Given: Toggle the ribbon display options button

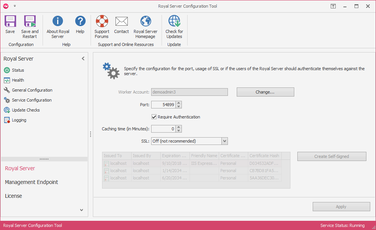Looking at the screenshot, I should [x=333, y=6].
